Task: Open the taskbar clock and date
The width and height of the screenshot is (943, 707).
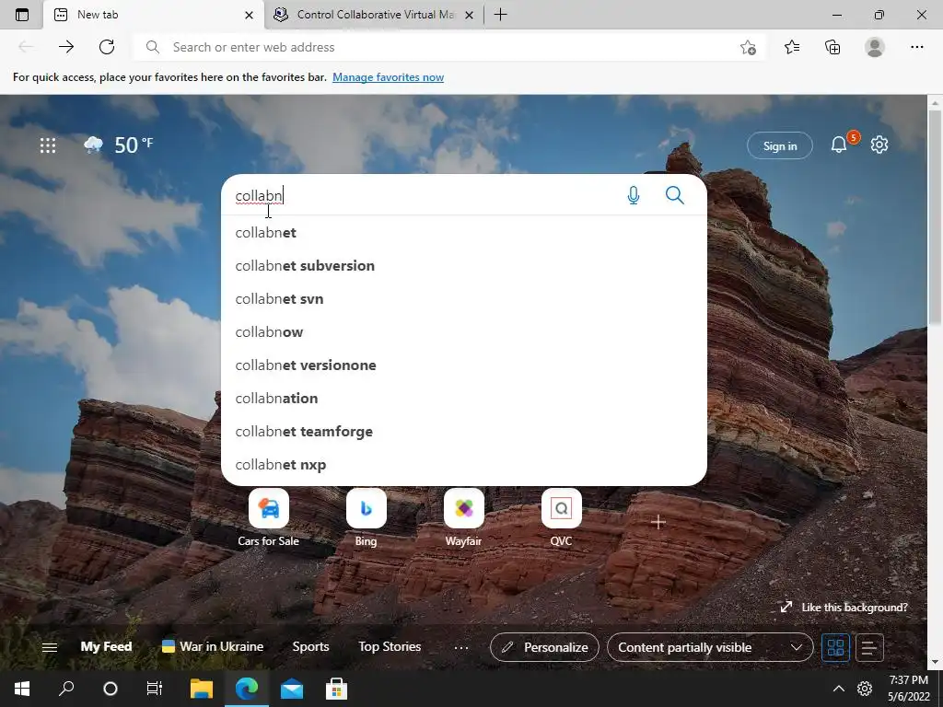Action: point(909,689)
